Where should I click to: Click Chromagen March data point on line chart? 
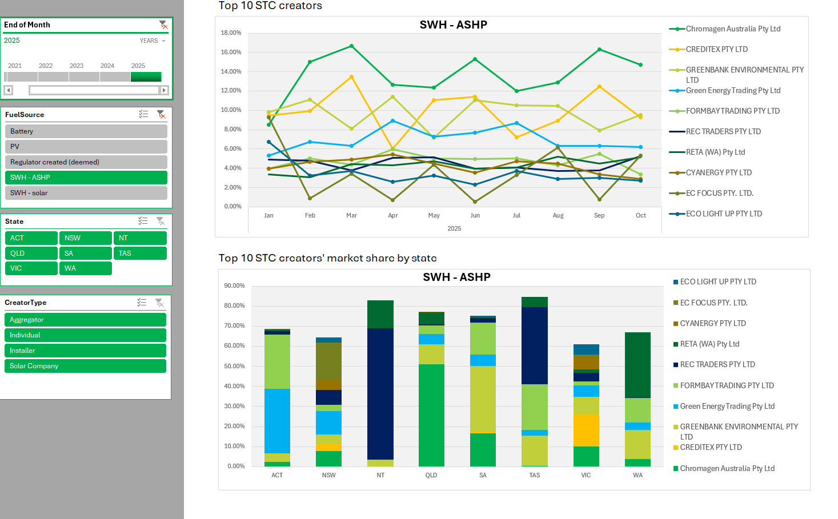click(351, 46)
